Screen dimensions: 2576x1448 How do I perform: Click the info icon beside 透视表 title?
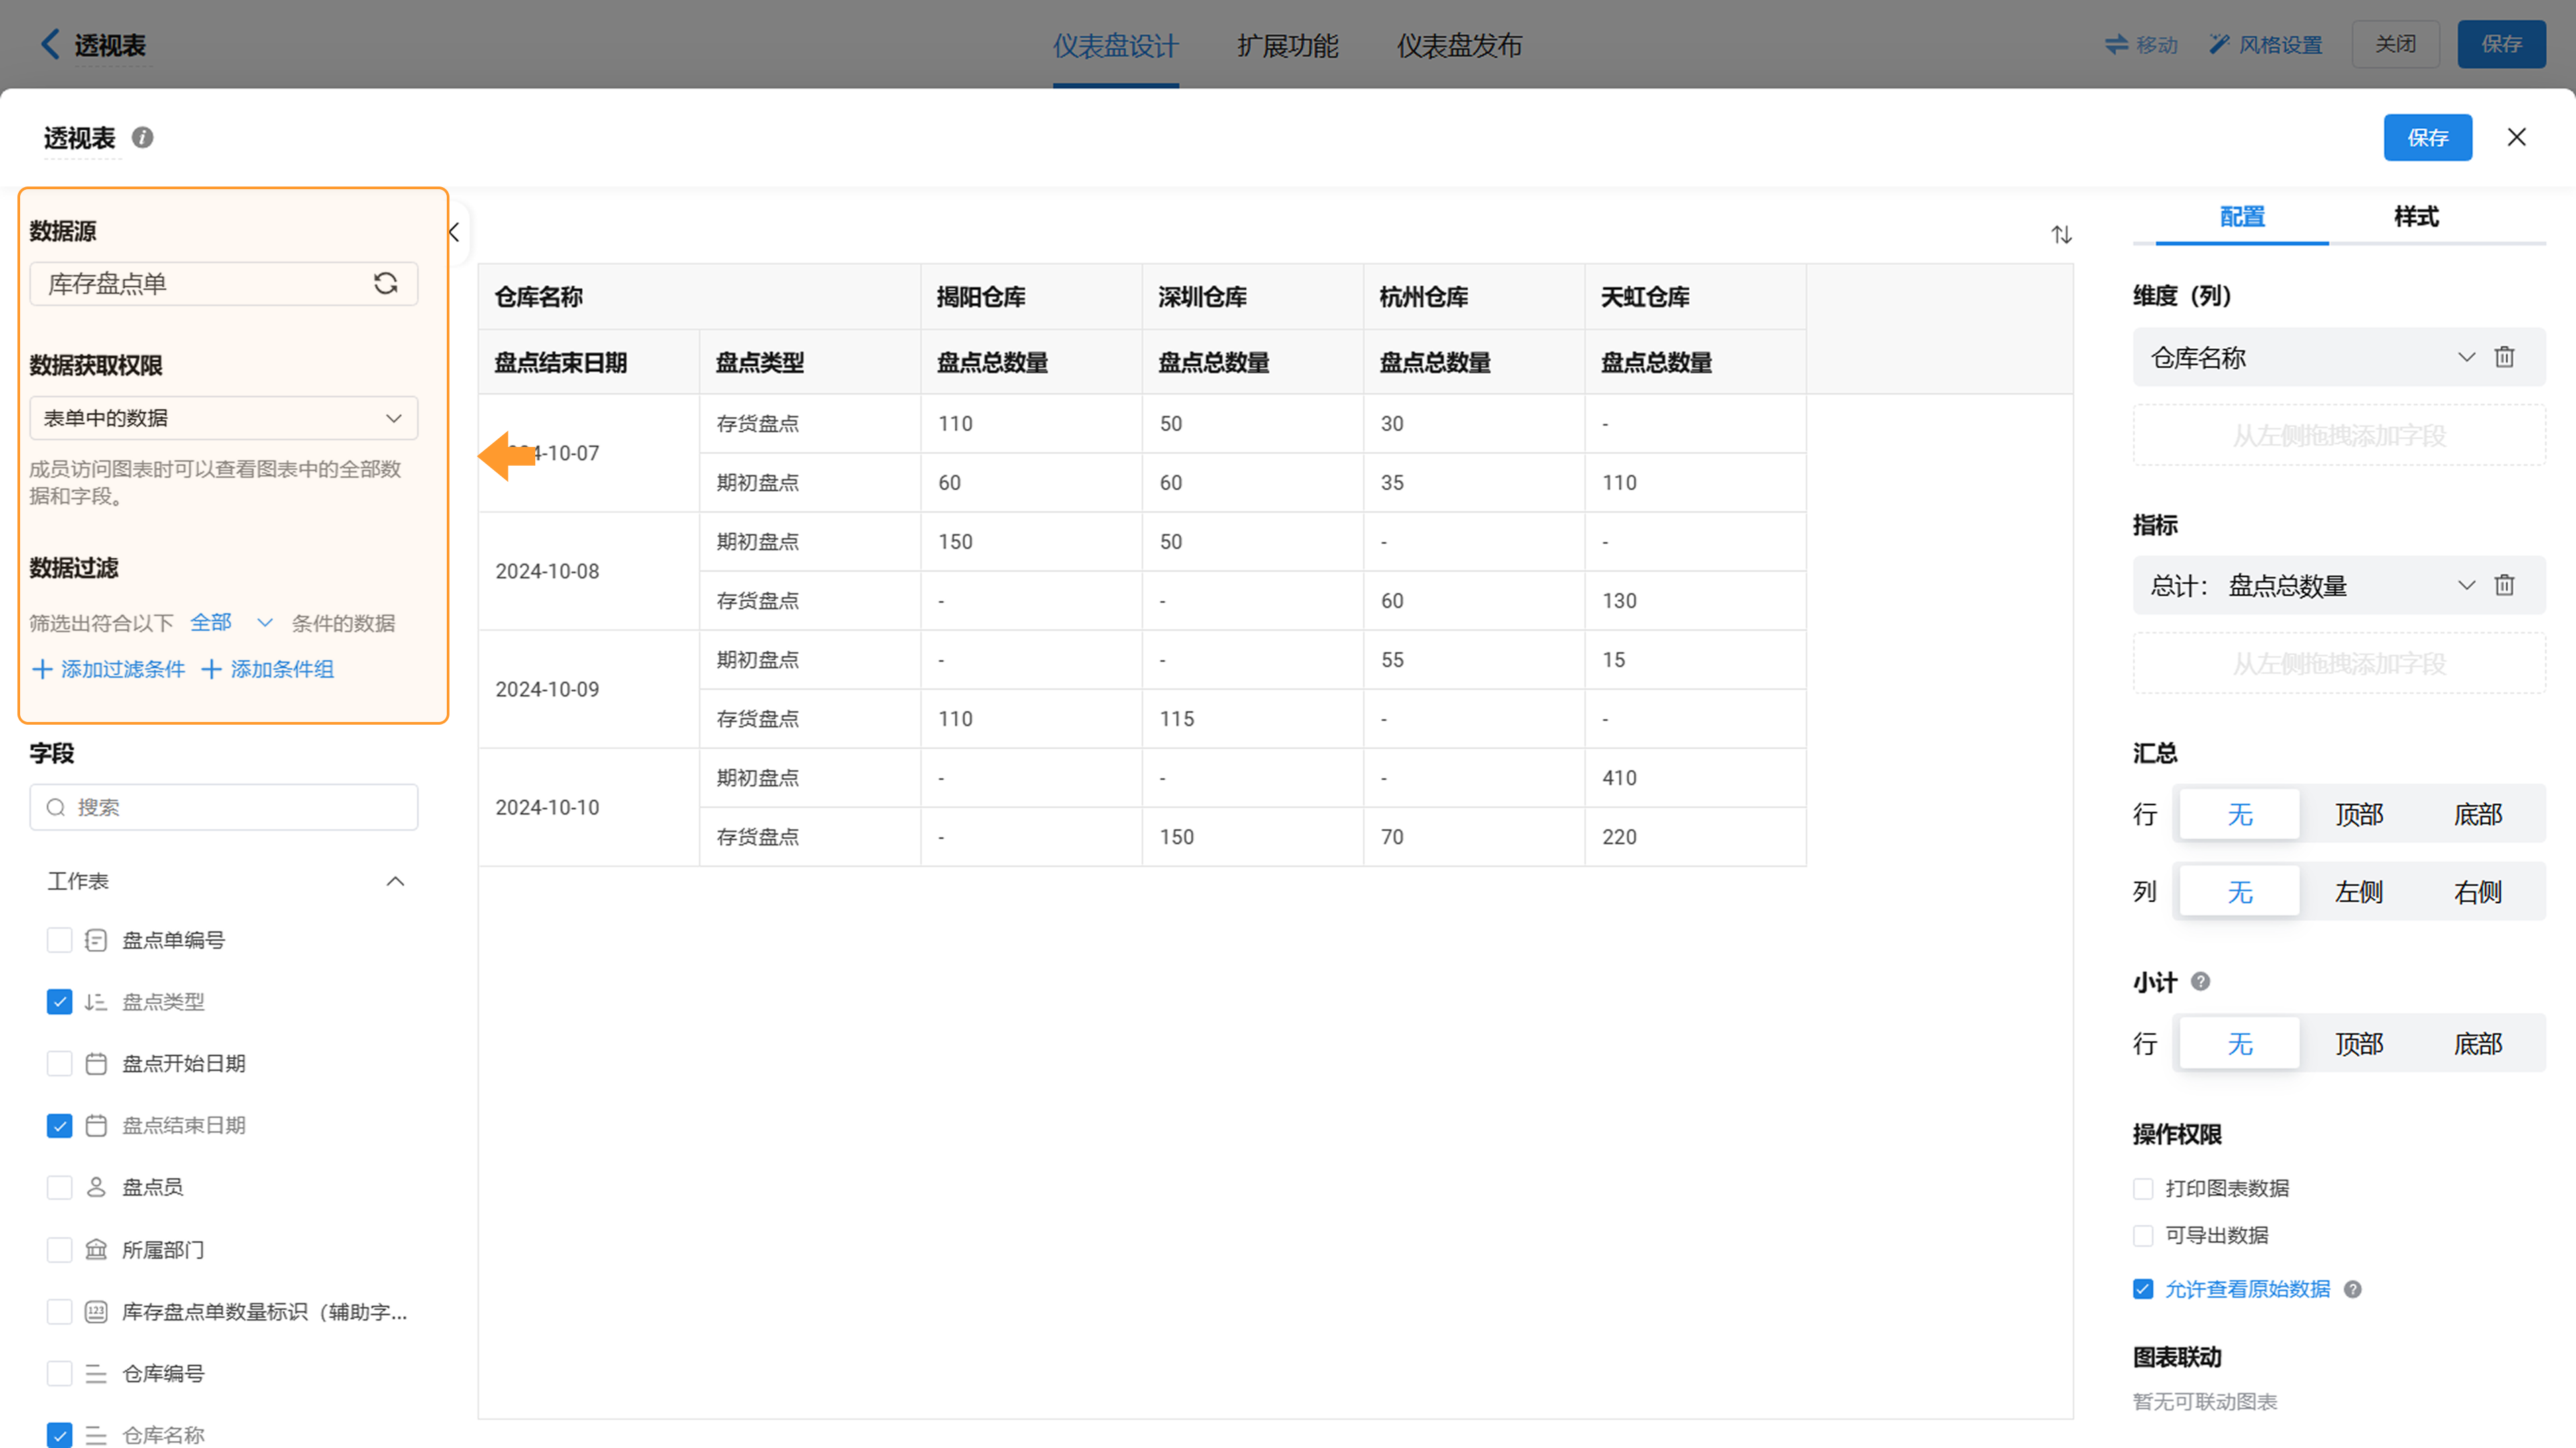pyautogui.click(x=142, y=137)
